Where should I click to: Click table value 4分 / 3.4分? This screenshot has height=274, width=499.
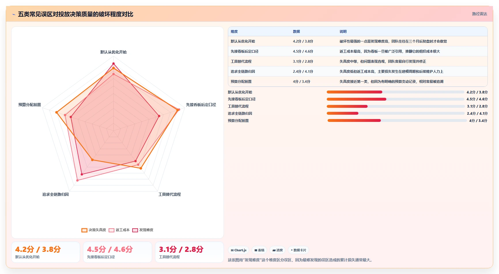pos(302,82)
